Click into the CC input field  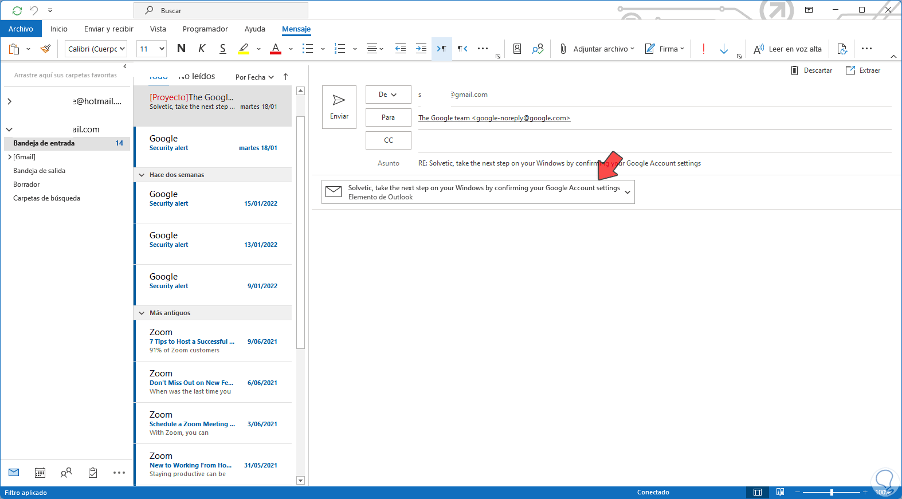(x=653, y=141)
